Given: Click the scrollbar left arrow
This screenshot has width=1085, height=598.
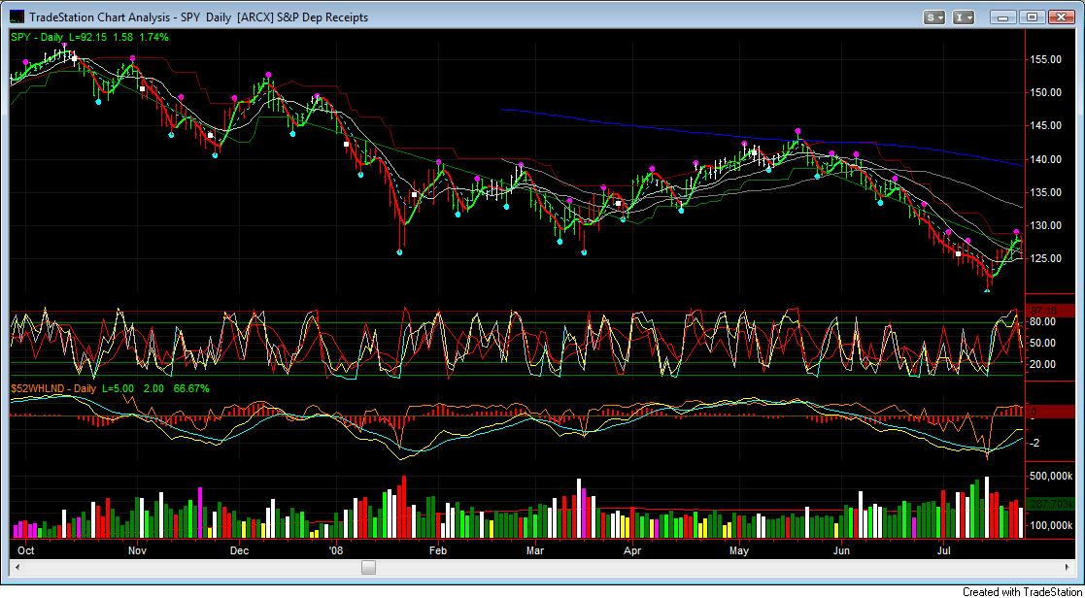Looking at the screenshot, I should click(x=17, y=568).
